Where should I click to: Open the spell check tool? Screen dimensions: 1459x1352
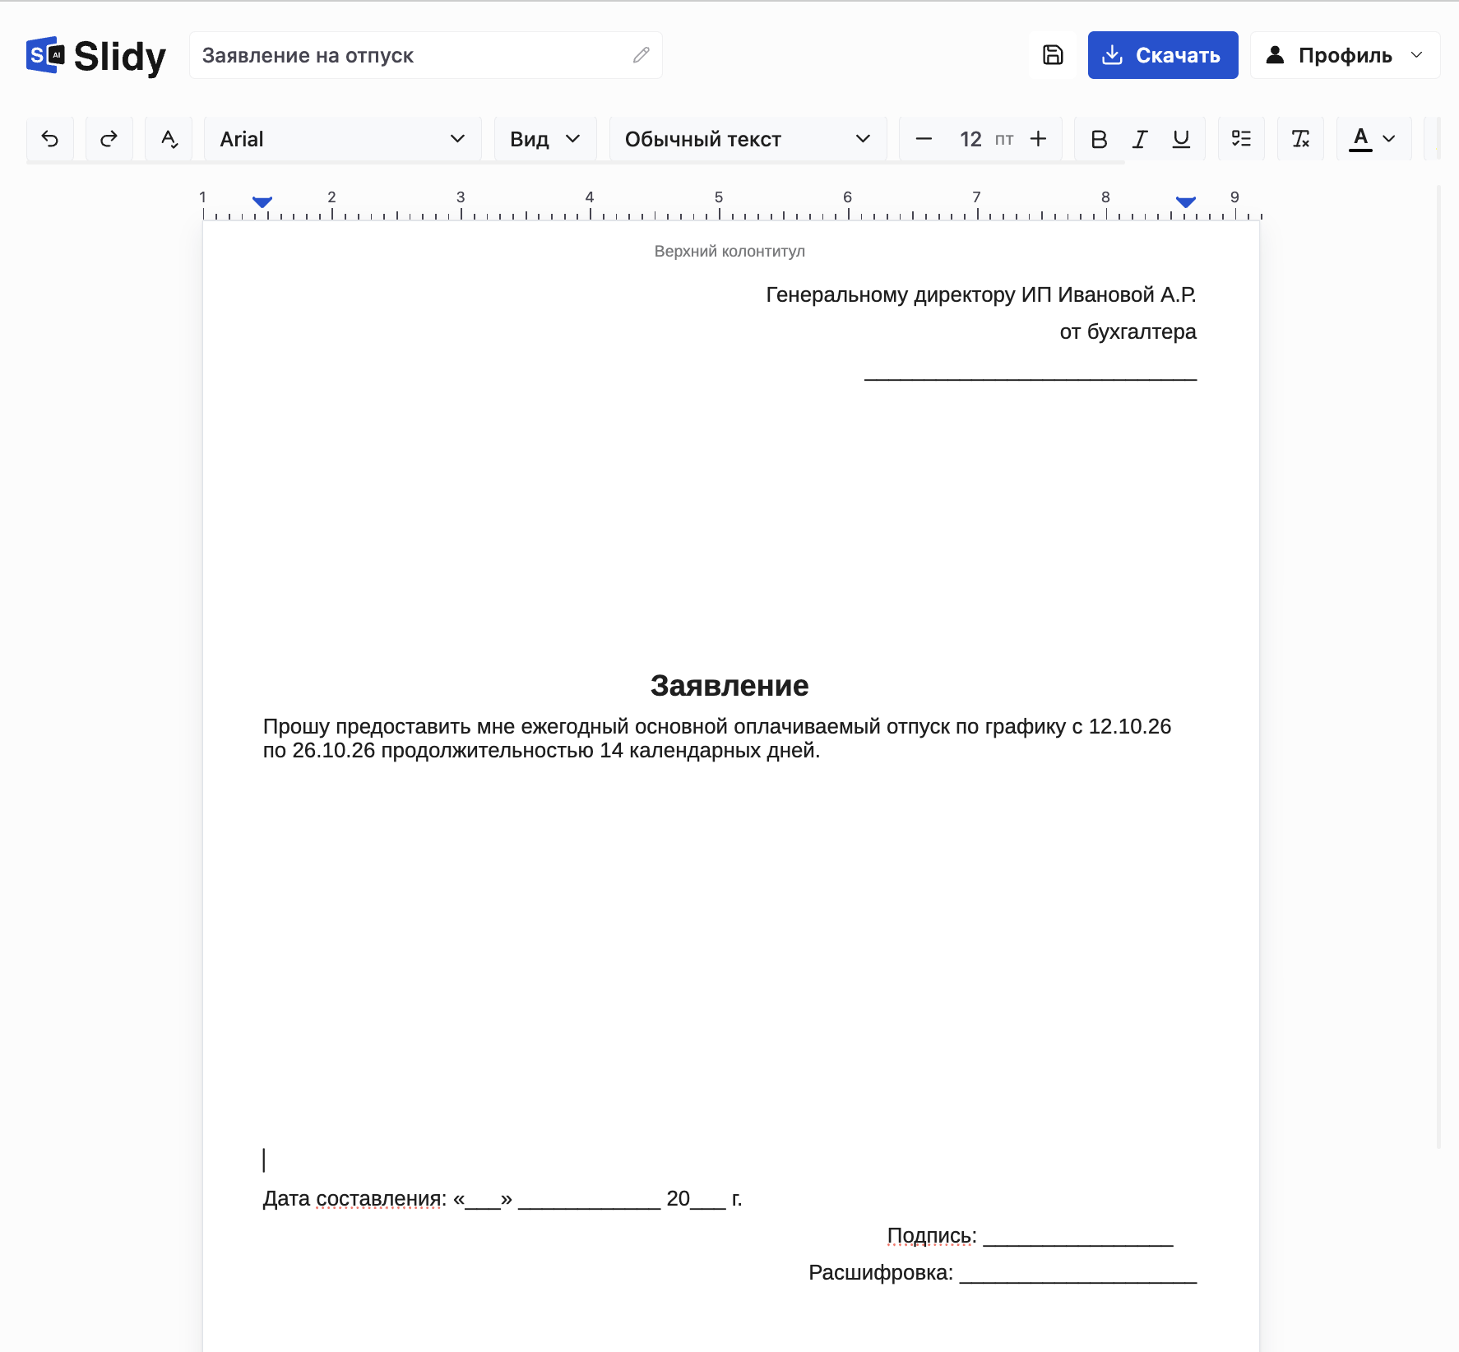click(x=169, y=139)
